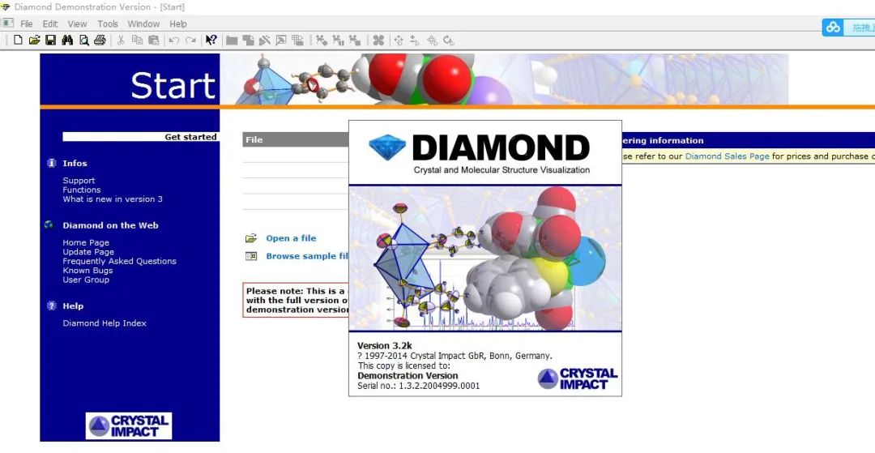
Task: Click the blue diamond gem logo on splash
Action: 387,147
